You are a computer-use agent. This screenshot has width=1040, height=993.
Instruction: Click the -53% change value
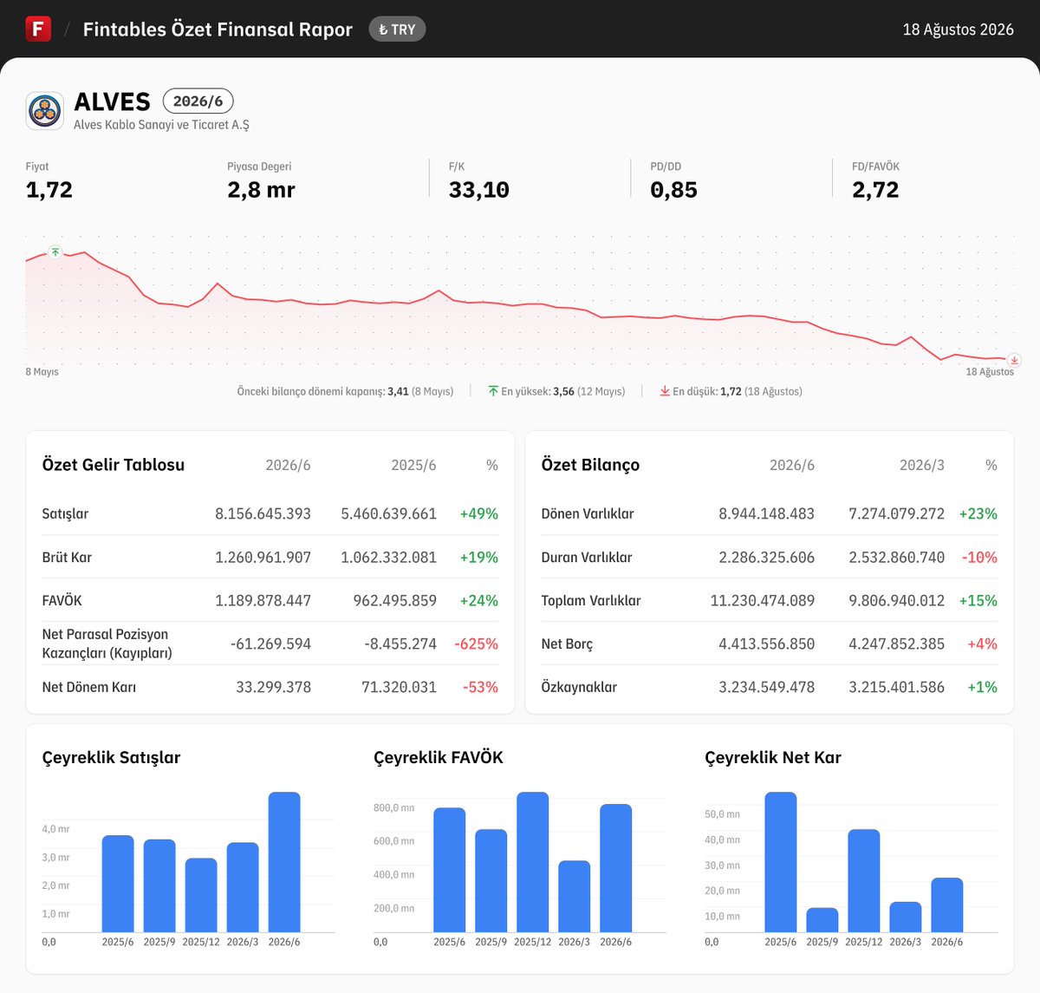481,687
